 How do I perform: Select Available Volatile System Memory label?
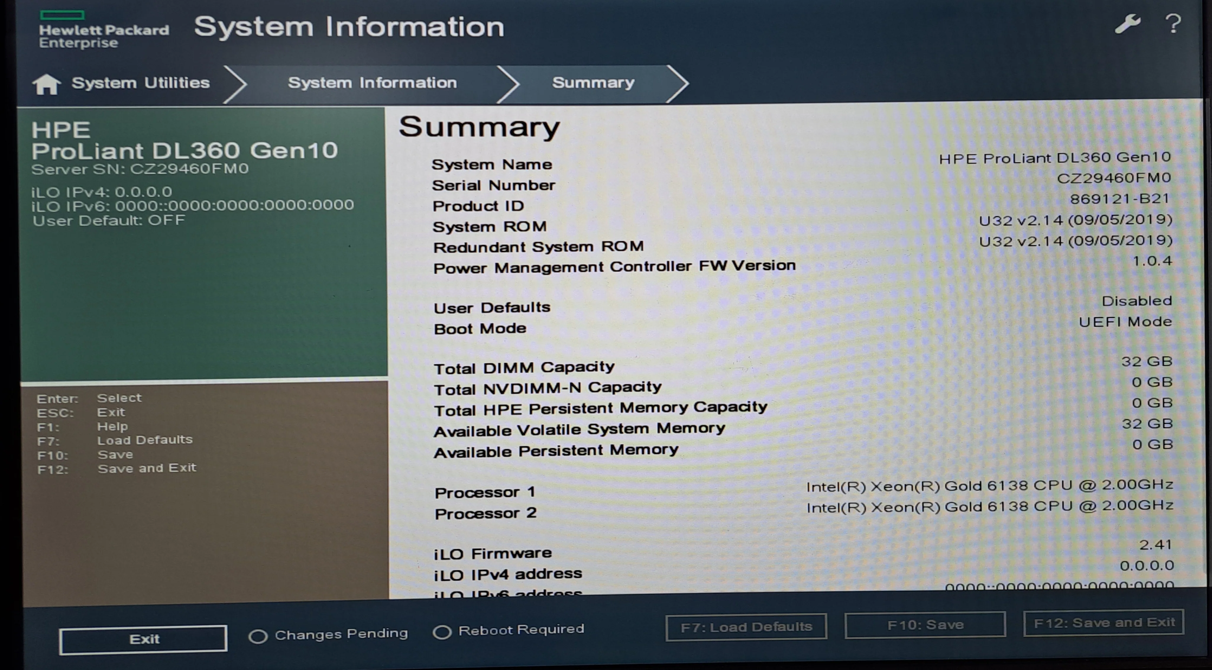579,430
